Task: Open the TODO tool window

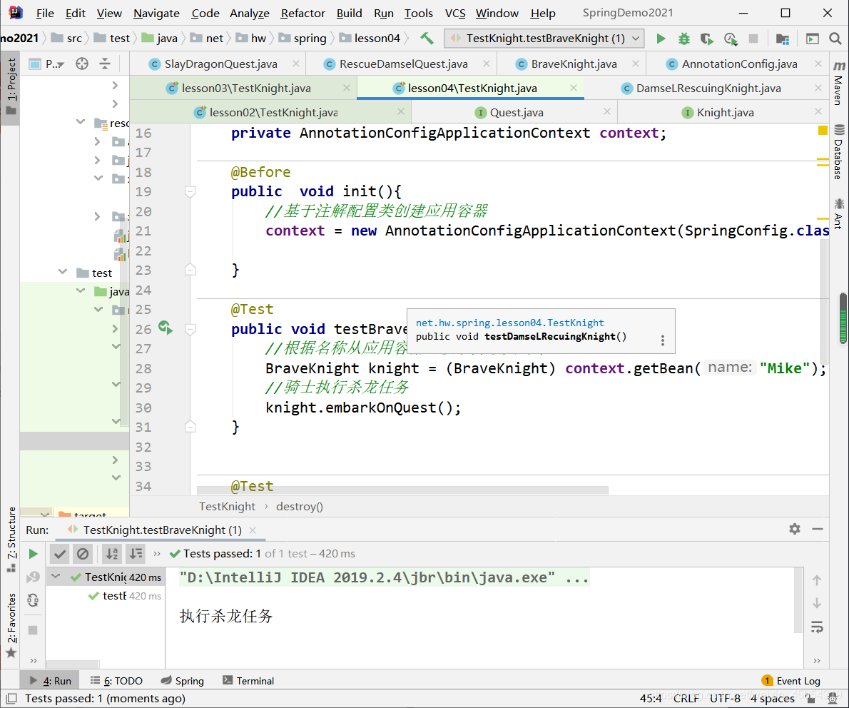Action: (x=116, y=681)
